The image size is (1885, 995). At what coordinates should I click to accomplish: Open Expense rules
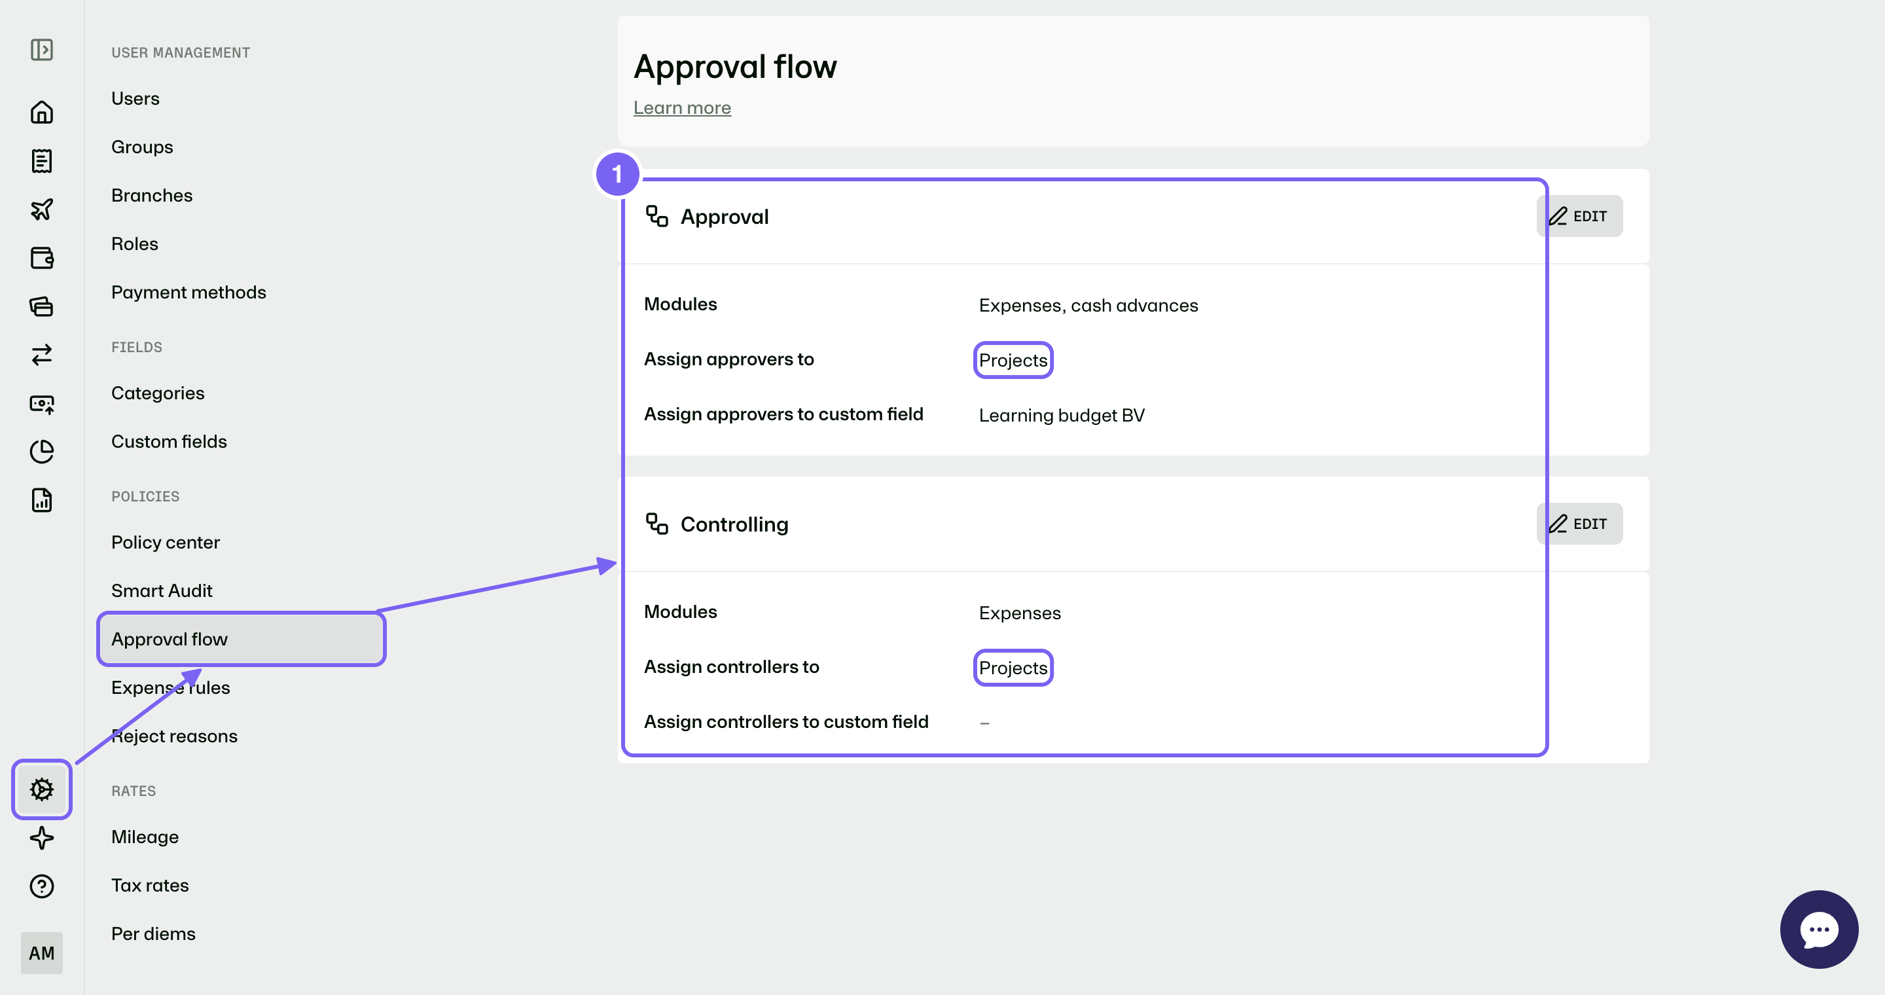point(170,688)
